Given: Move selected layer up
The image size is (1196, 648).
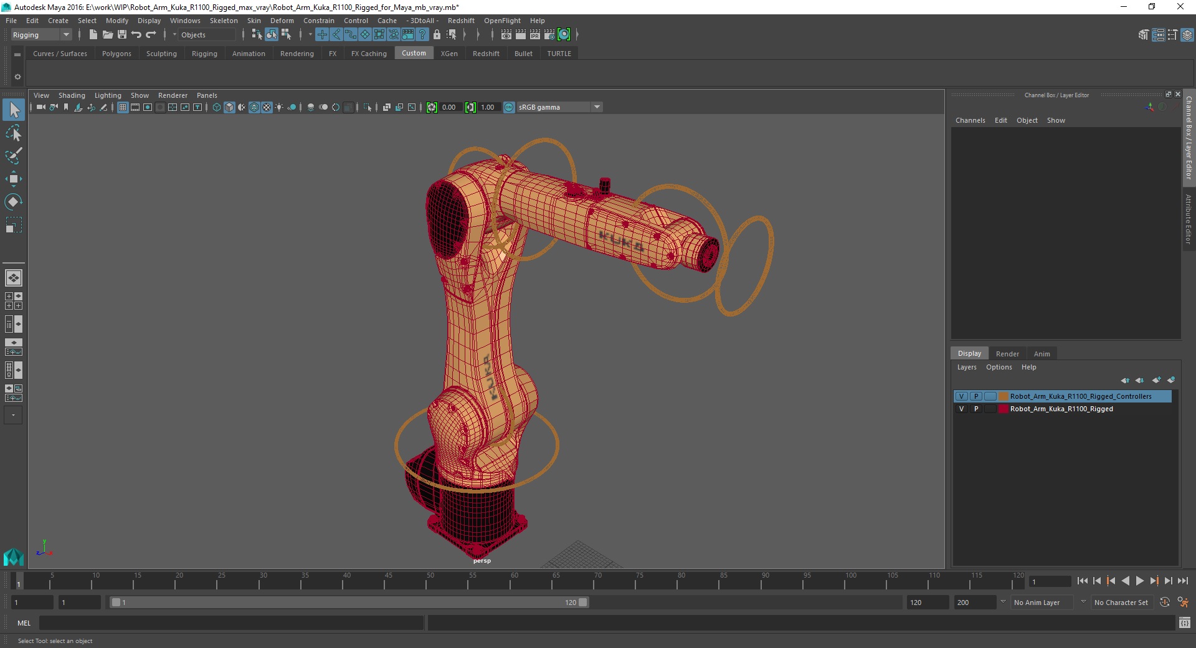Looking at the screenshot, I should [x=1124, y=380].
